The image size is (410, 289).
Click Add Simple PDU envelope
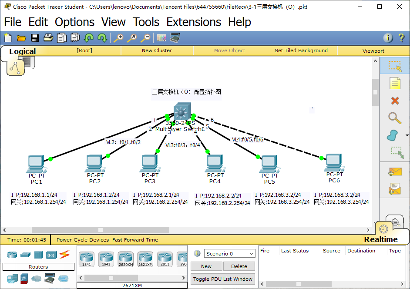click(395, 172)
